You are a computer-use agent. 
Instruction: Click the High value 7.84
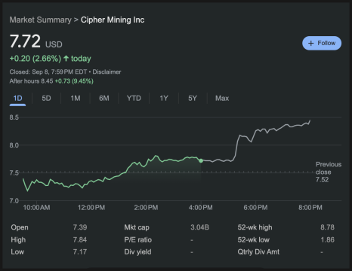point(80,239)
